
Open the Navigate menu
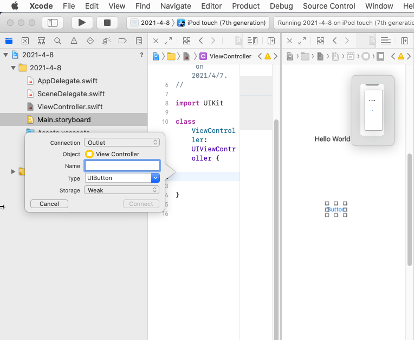[x=176, y=6]
